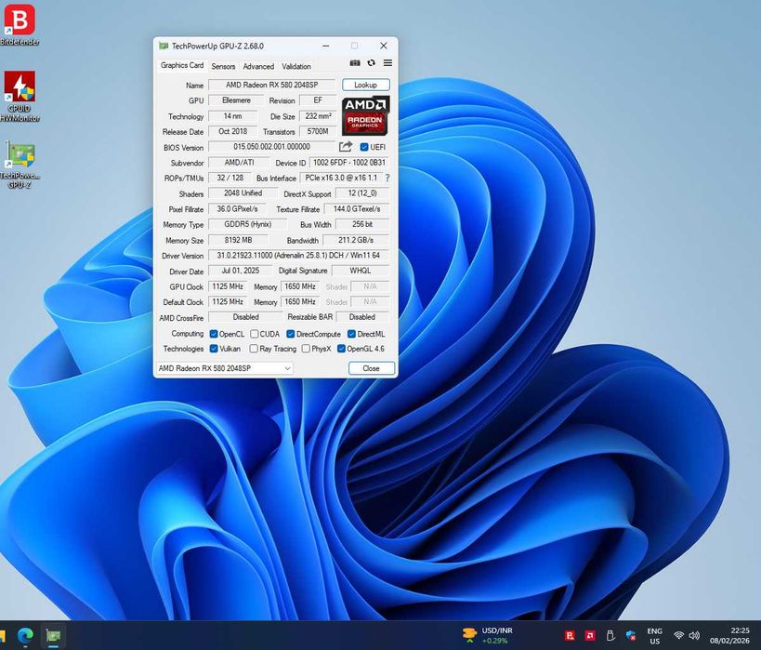Open the Advanced tab
The image size is (761, 650).
coord(258,66)
